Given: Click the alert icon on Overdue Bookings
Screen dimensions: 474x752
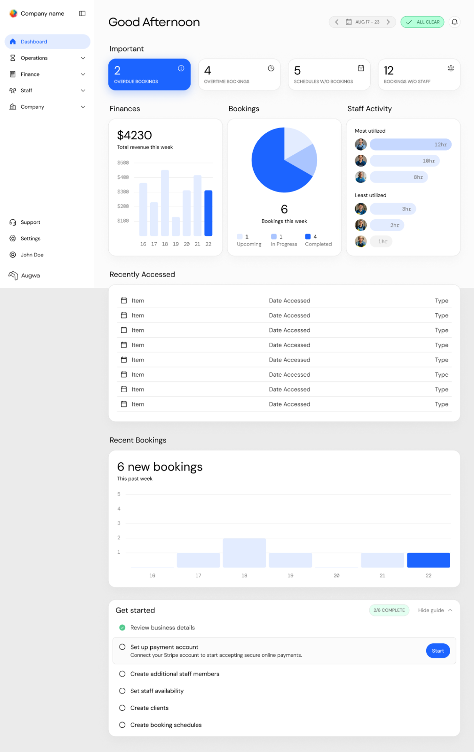Looking at the screenshot, I should tap(181, 68).
